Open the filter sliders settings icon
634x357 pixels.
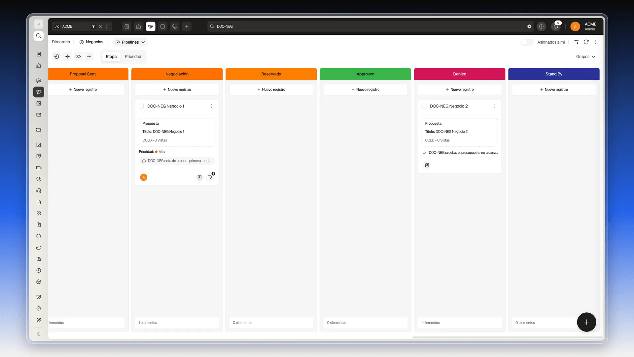click(x=576, y=42)
